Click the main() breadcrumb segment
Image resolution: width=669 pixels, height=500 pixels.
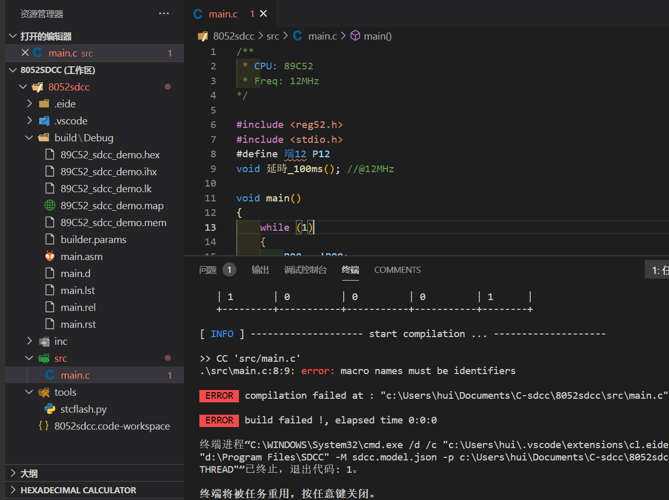tap(378, 36)
